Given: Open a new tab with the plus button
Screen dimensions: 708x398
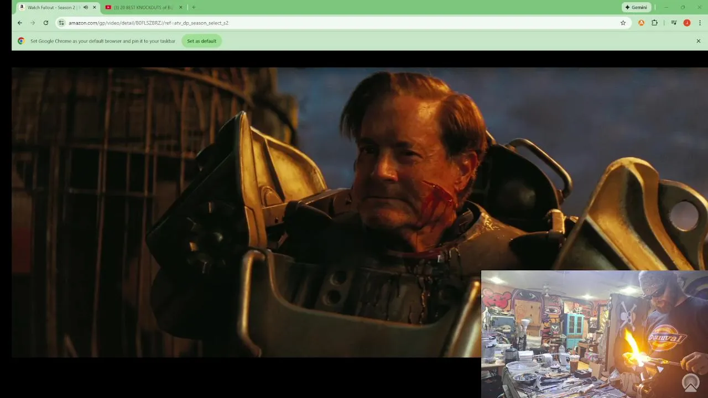Looking at the screenshot, I should pos(194,7).
